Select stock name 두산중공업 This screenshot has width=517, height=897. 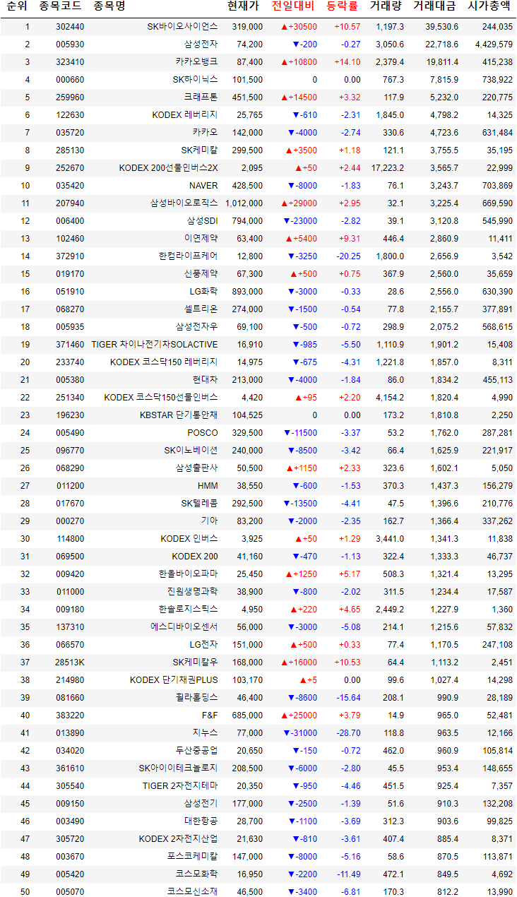click(196, 751)
